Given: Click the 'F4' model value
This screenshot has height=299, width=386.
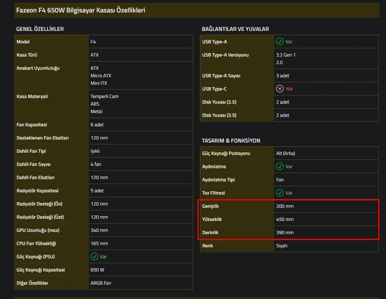Looking at the screenshot, I should (93, 41).
